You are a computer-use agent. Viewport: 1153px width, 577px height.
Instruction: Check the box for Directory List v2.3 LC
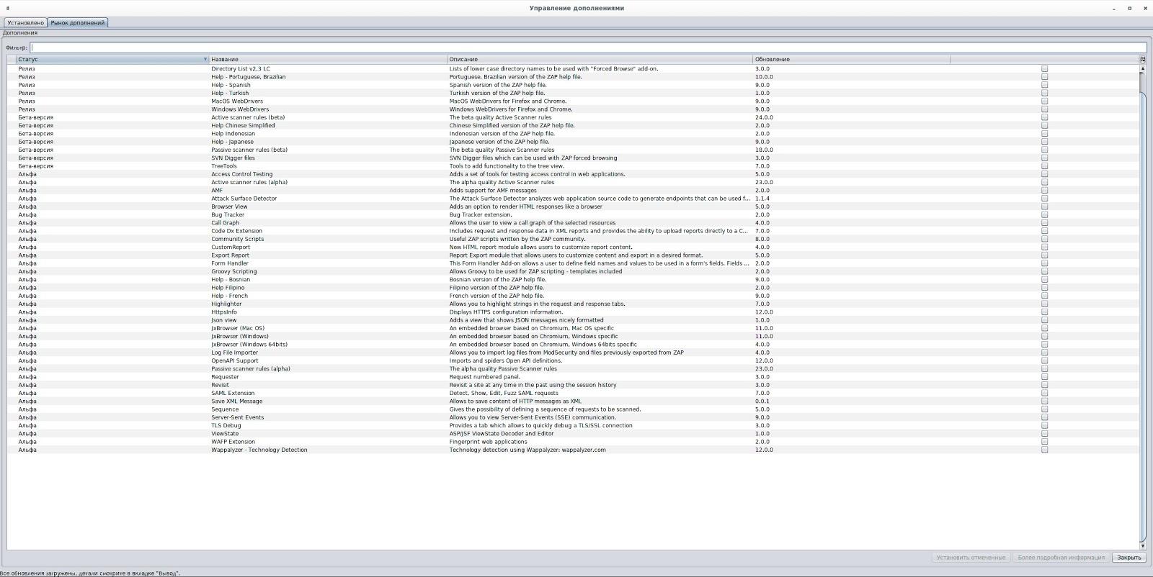coord(1044,68)
